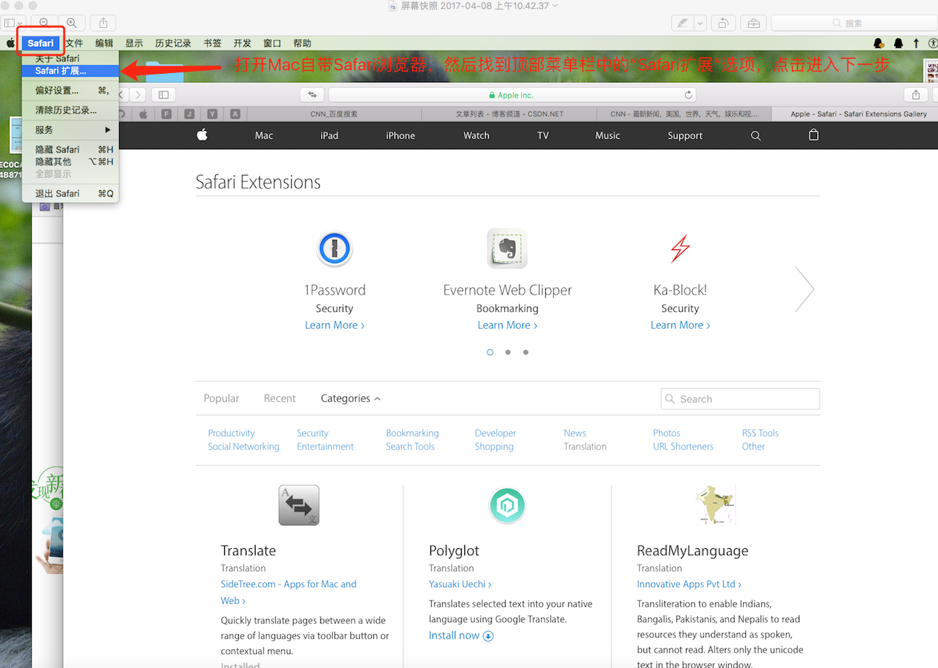This screenshot has width=938, height=668.
Task: Expand the markup pen dropdown arrow
Action: (700, 23)
